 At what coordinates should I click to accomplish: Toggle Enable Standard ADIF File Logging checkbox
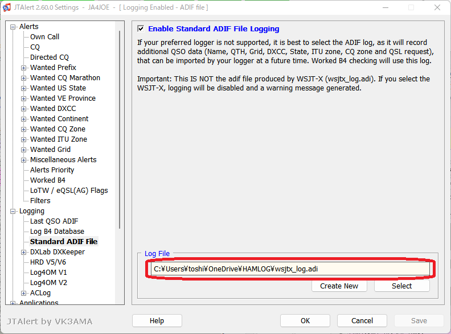click(x=141, y=28)
